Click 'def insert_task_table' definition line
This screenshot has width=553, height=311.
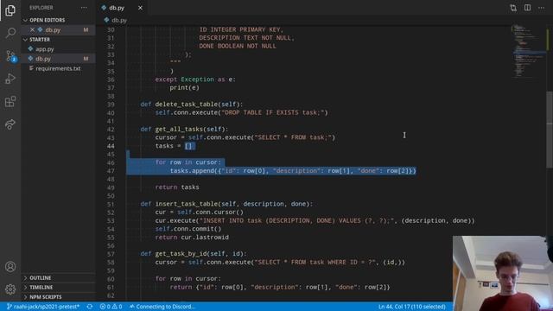coord(226,204)
